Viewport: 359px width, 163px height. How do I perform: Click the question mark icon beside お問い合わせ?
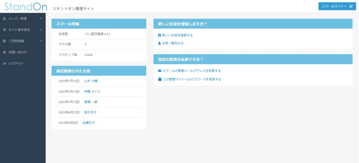[4, 52]
